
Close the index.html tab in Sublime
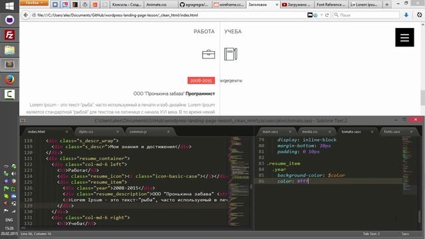66,131
